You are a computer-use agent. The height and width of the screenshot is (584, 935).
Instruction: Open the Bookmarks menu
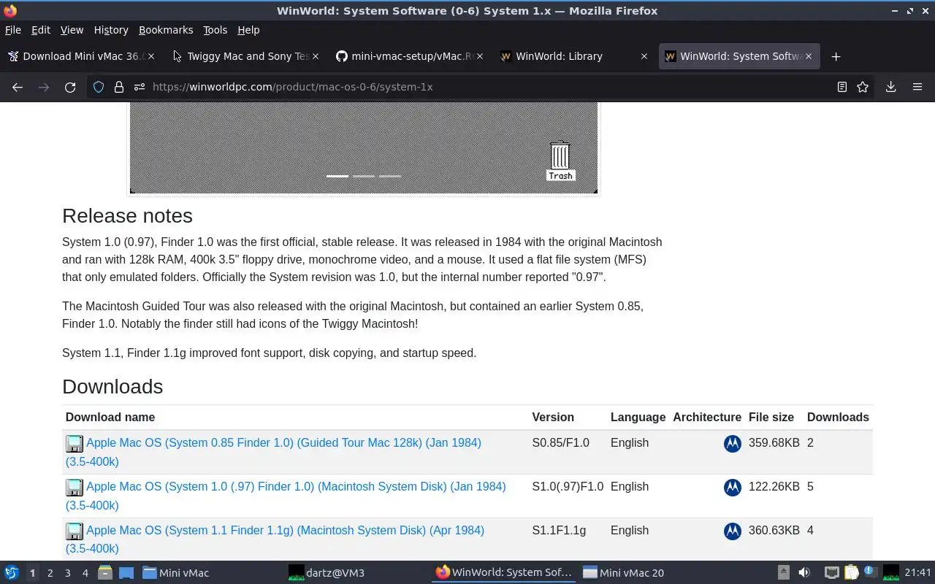click(166, 30)
